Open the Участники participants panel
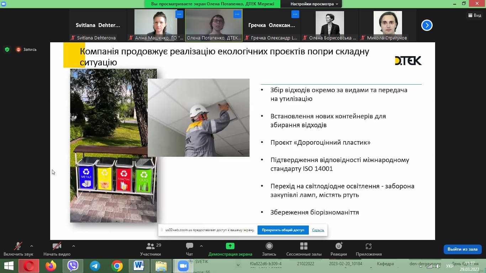The image size is (486, 273). coord(151,249)
